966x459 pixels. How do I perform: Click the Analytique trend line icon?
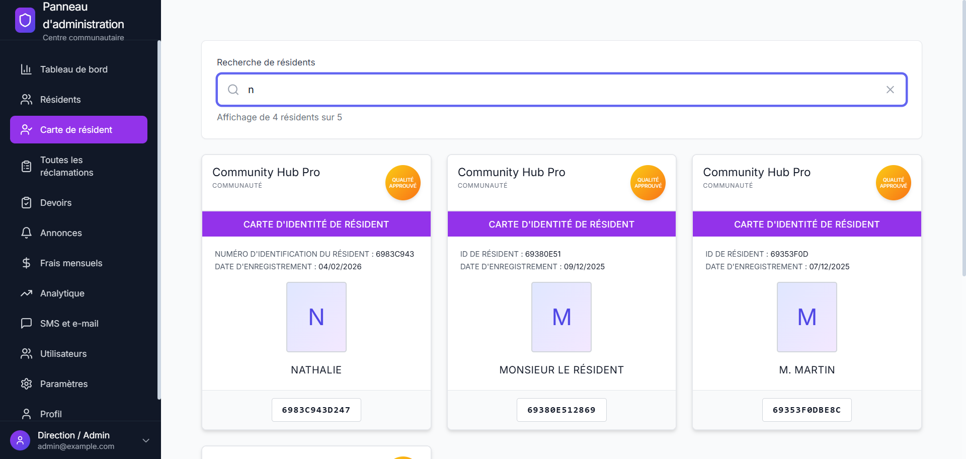(27, 293)
